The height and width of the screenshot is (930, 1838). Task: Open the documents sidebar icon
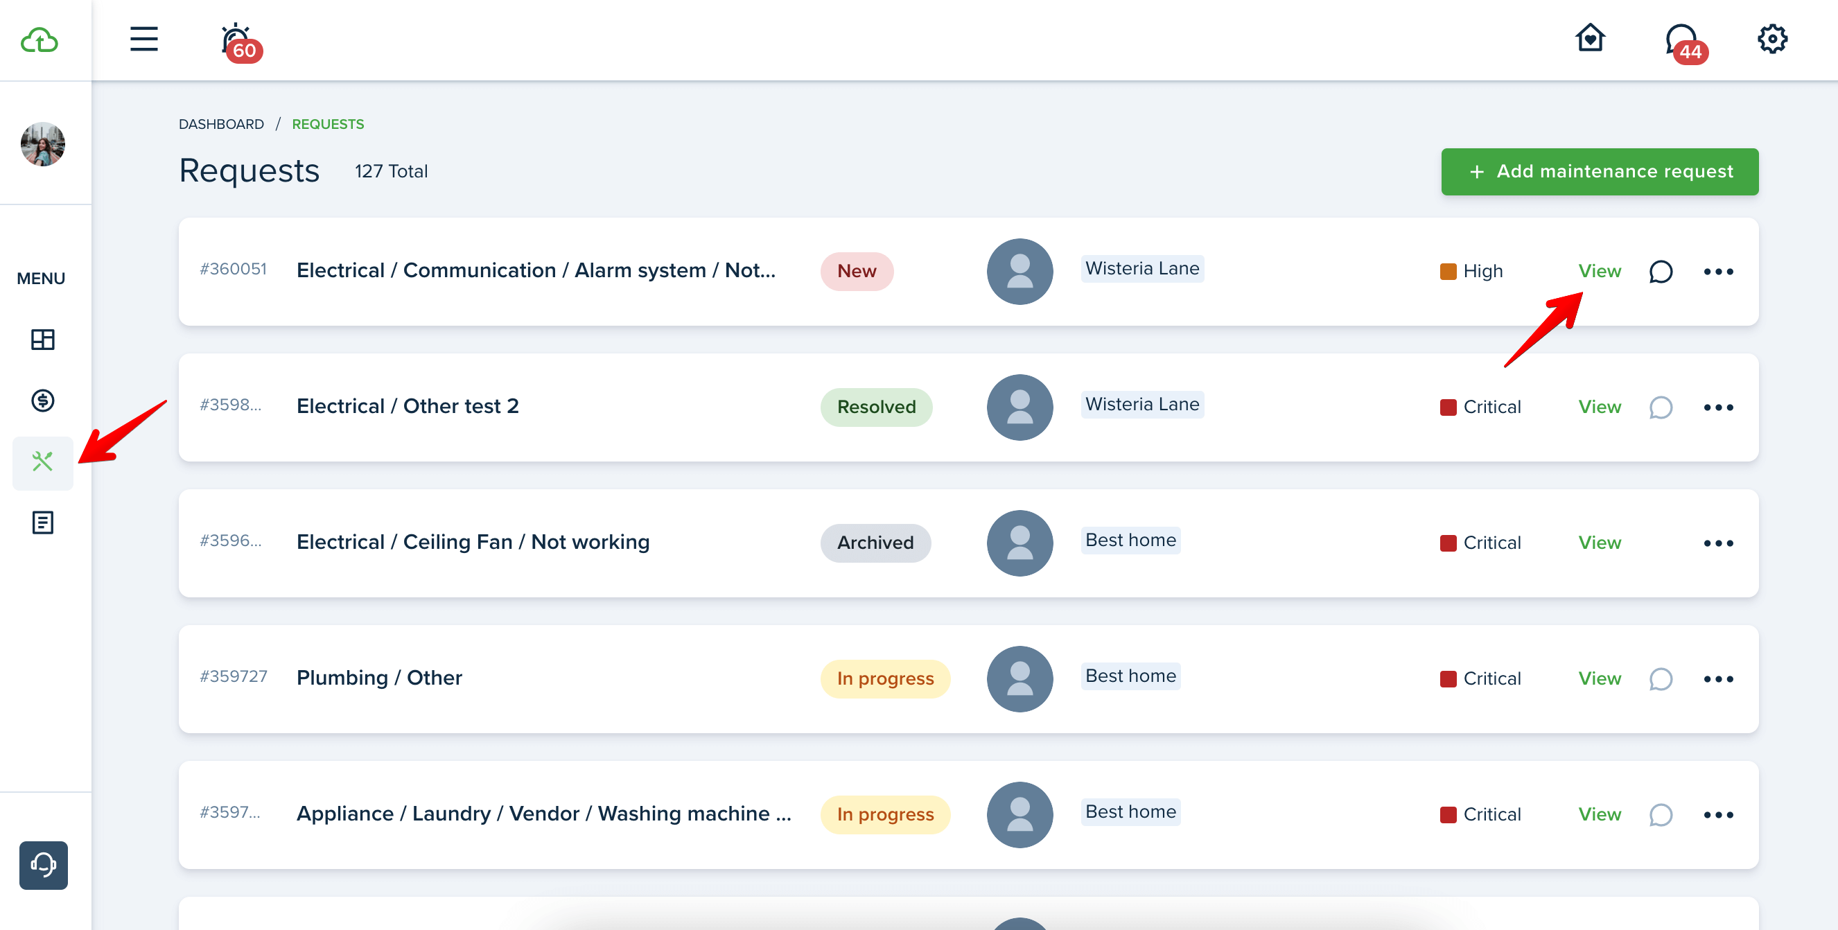click(x=43, y=523)
